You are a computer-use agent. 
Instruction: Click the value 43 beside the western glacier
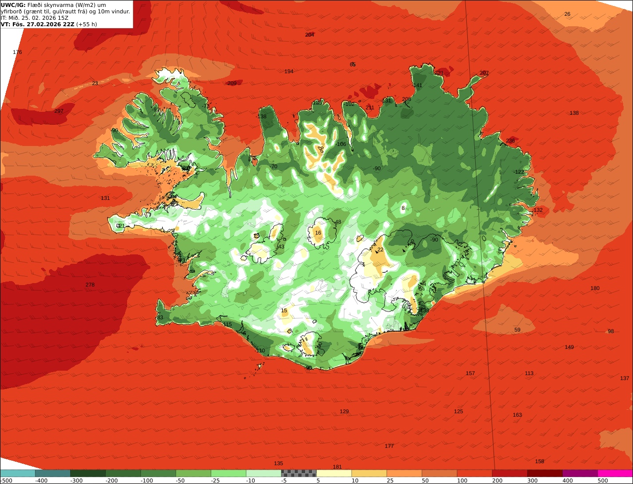281,246
